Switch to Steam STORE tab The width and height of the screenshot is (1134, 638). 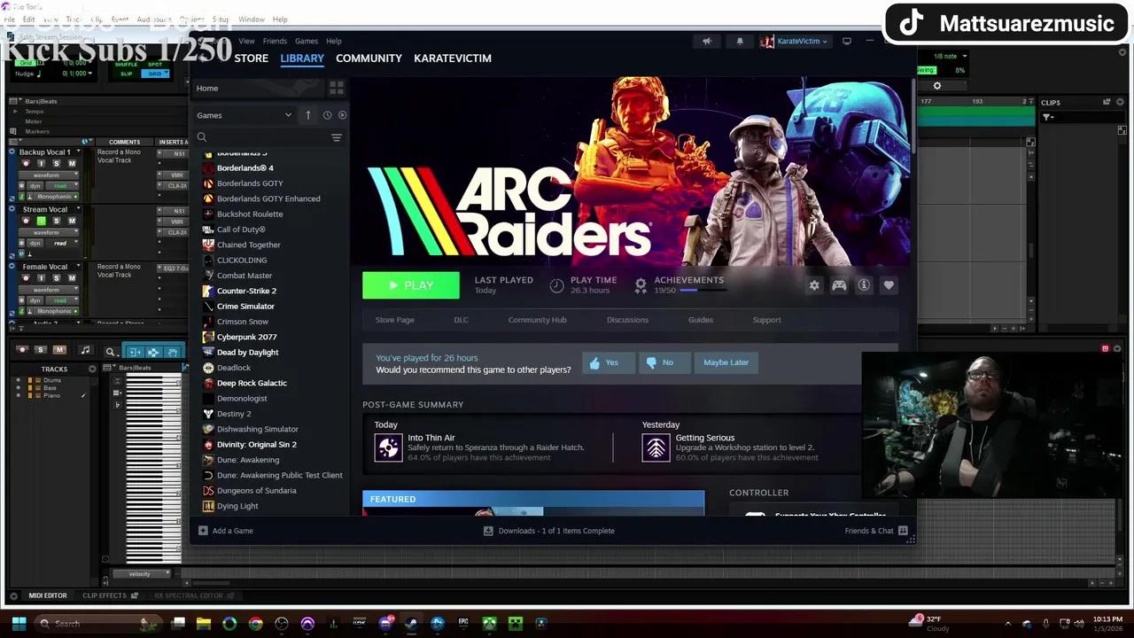click(x=251, y=58)
